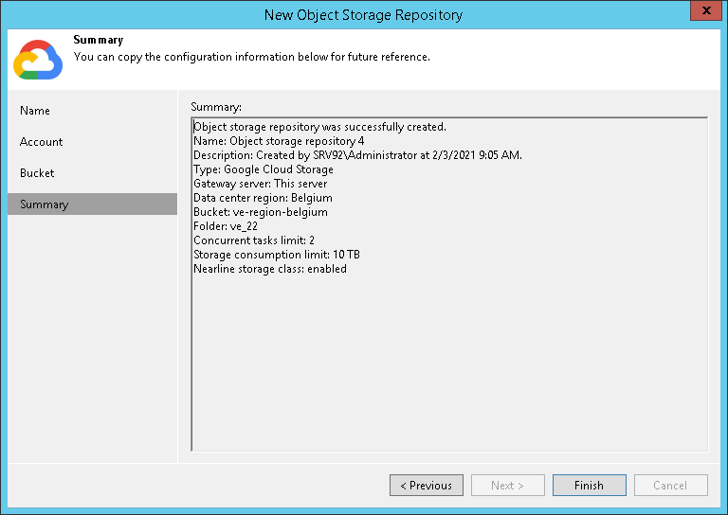
Task: Click the 'Gateway server: This server' line
Action: coord(259,184)
